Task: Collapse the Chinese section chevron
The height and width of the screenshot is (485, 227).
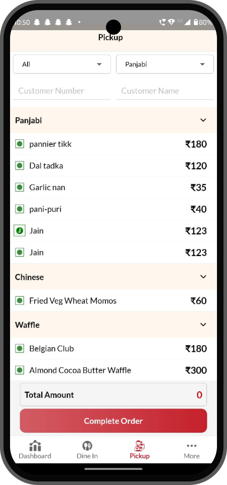Action: [203, 277]
